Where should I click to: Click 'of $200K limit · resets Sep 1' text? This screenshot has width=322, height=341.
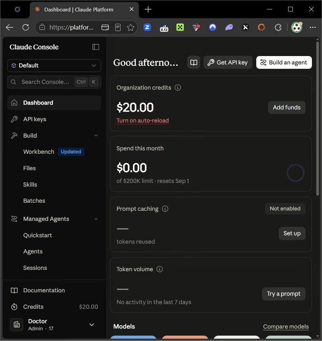click(x=153, y=181)
